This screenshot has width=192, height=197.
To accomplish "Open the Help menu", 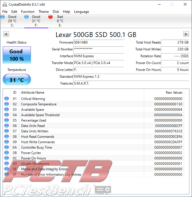I will [66, 12].
